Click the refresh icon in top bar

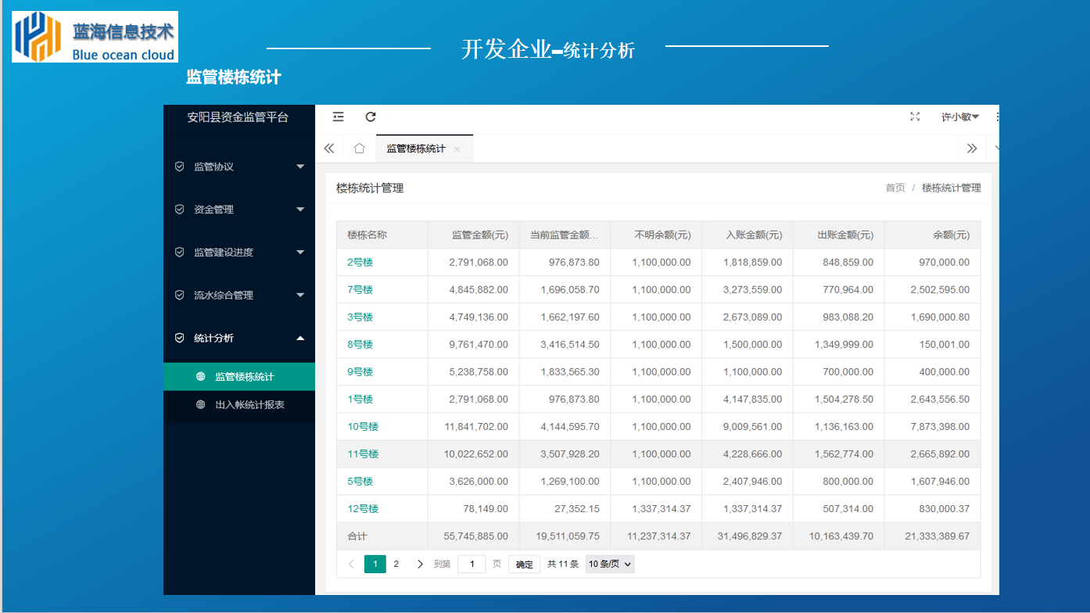point(371,117)
